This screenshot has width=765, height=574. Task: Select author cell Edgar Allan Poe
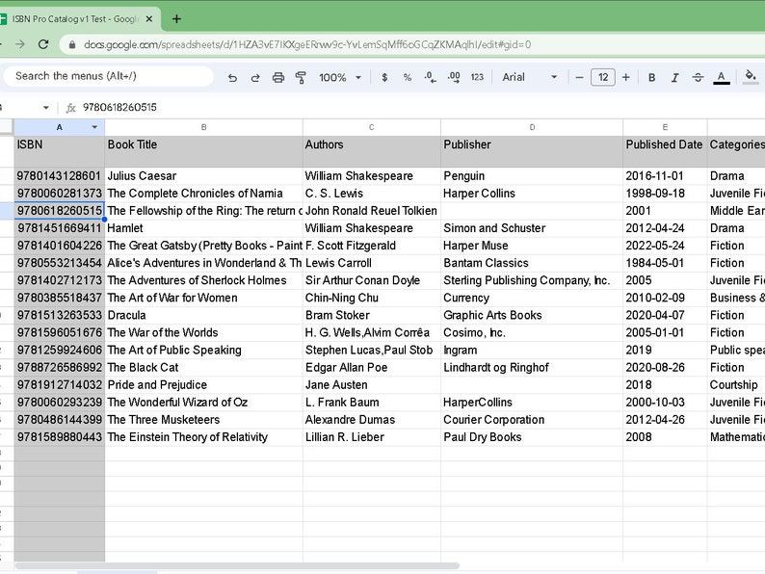[371, 367]
